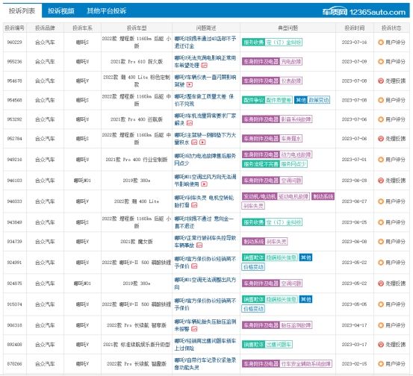413x376 pixels.
Task: Click the 处理反馈 status icon for complaint 946103
Action: click(x=381, y=181)
